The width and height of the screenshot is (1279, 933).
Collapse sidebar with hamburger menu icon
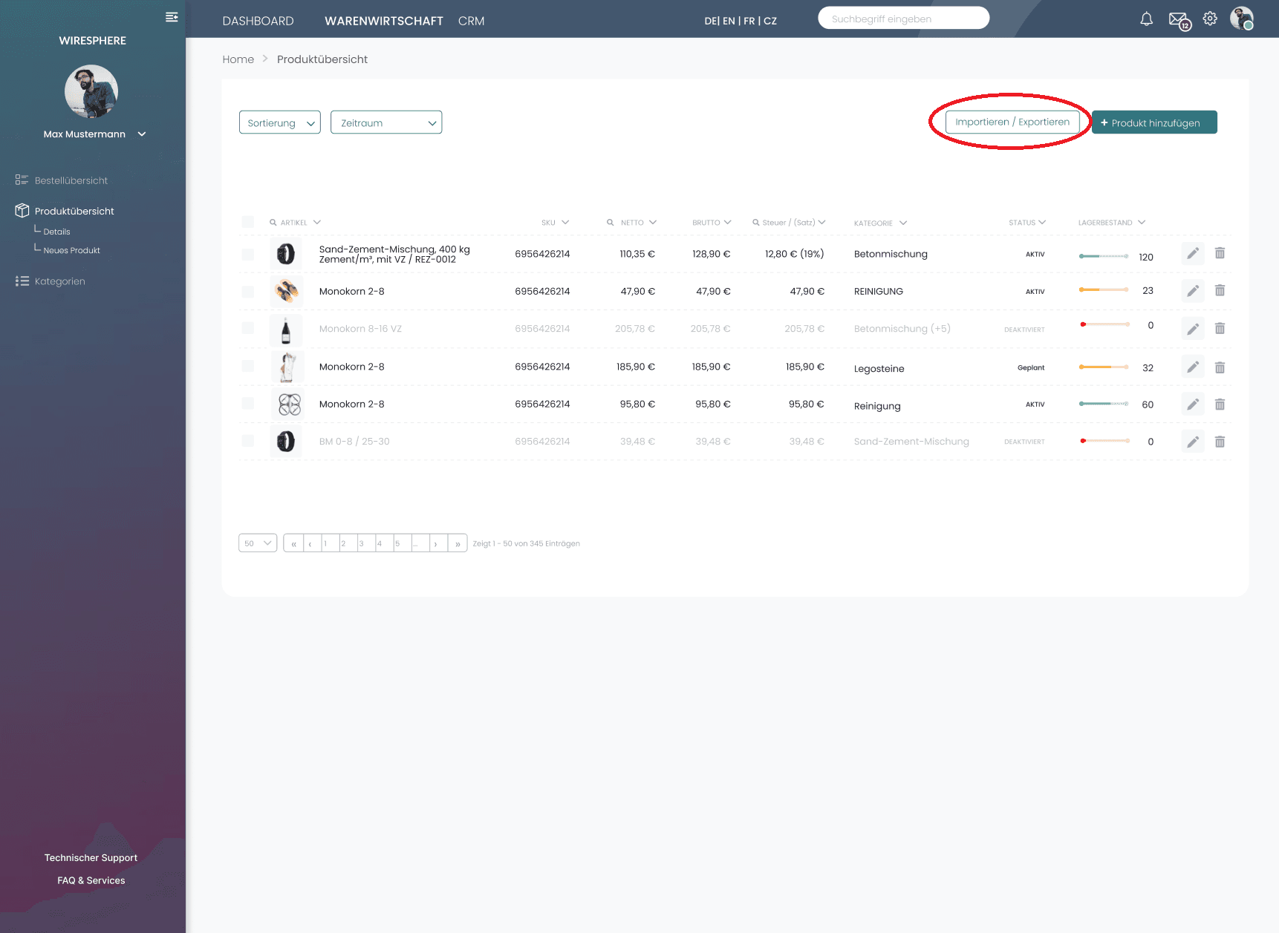172,17
